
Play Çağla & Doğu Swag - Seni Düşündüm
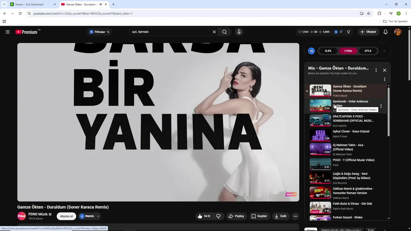[x=346, y=178]
